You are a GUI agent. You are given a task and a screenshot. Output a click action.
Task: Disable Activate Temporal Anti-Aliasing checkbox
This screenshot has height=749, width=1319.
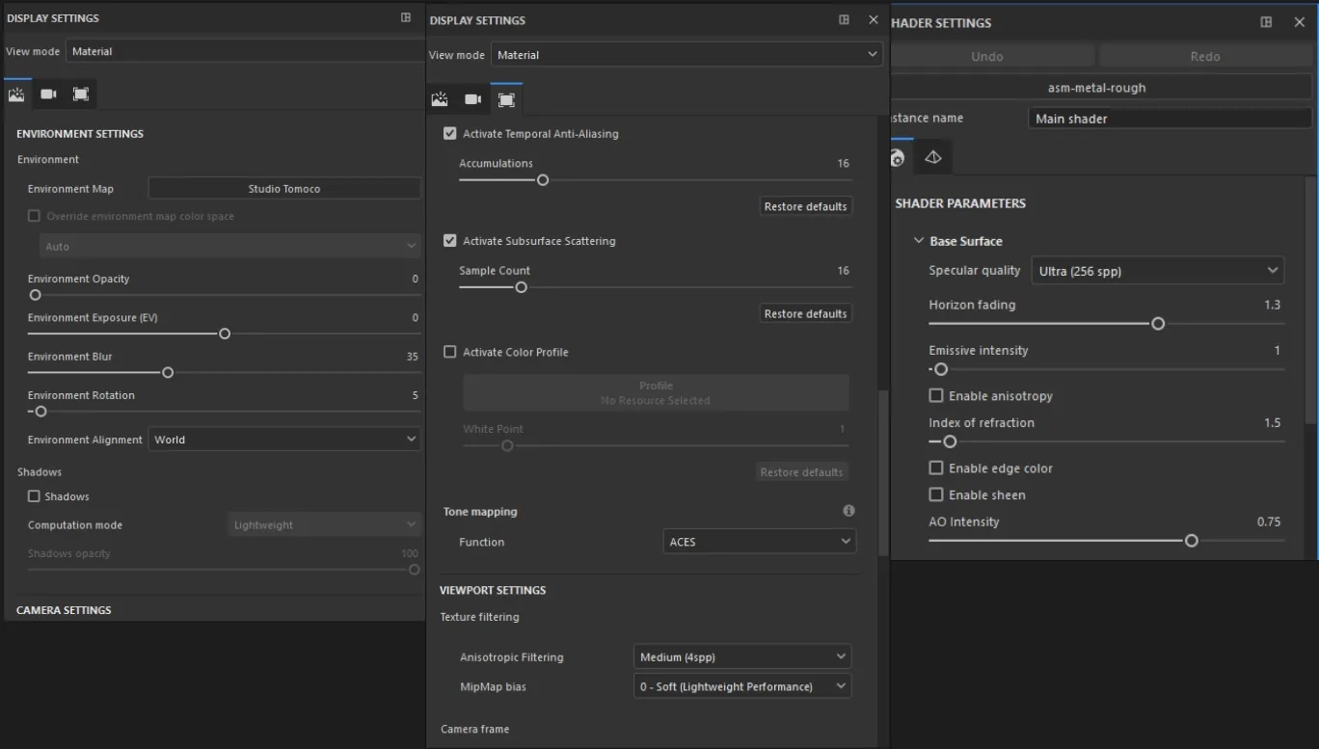tap(449, 133)
